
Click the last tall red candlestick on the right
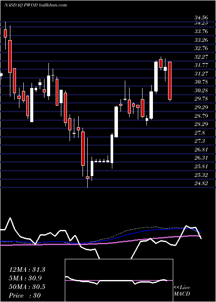170,81
